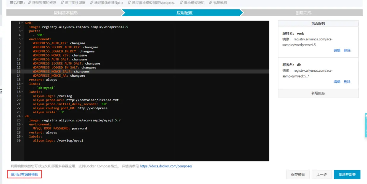Click the WORDPRESS_NONCE_KEY line
This screenshot has width=367, height=184.
(60, 55)
